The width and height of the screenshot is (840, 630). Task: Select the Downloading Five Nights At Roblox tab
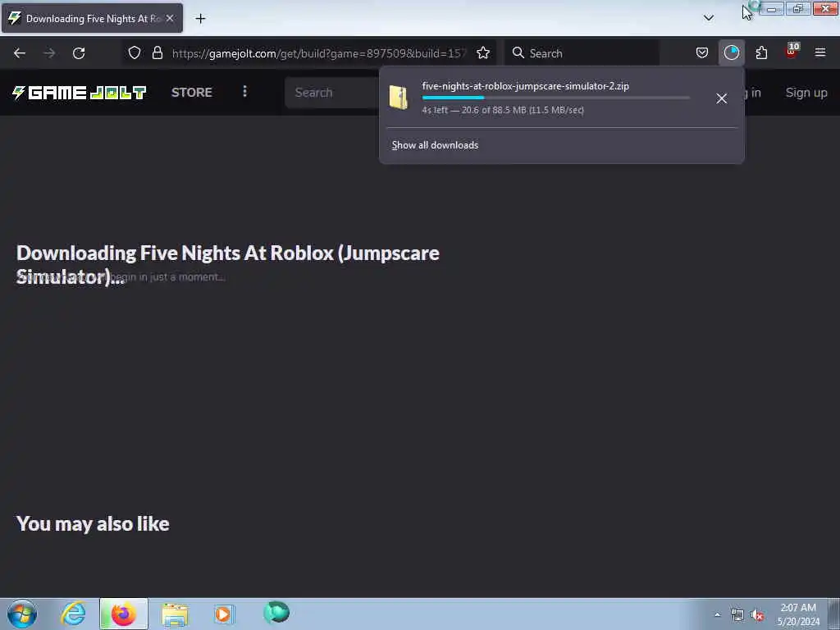(x=92, y=19)
